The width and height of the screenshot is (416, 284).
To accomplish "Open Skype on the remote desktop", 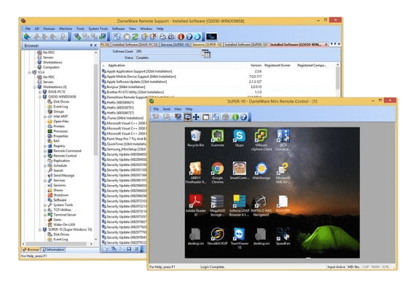I will [239, 138].
